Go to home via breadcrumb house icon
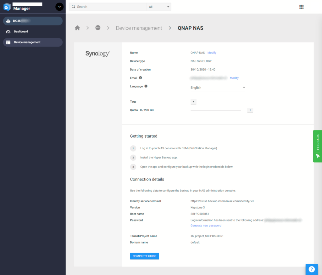This screenshot has width=322, height=275. 77,28
